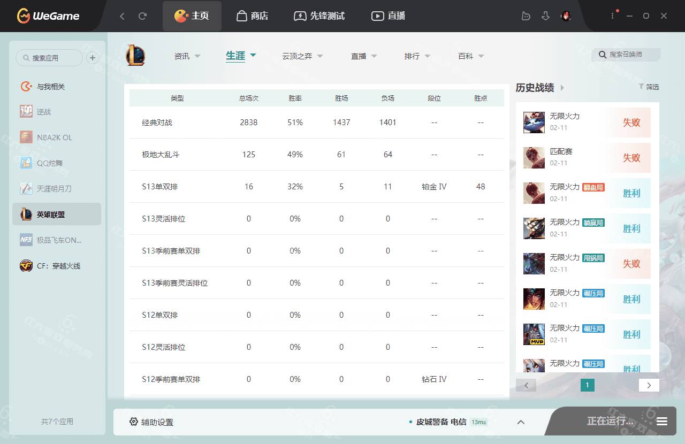
Task: Open the 商店 store tab
Action: click(252, 16)
